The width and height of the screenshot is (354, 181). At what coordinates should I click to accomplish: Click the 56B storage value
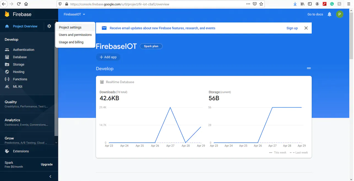(214, 98)
